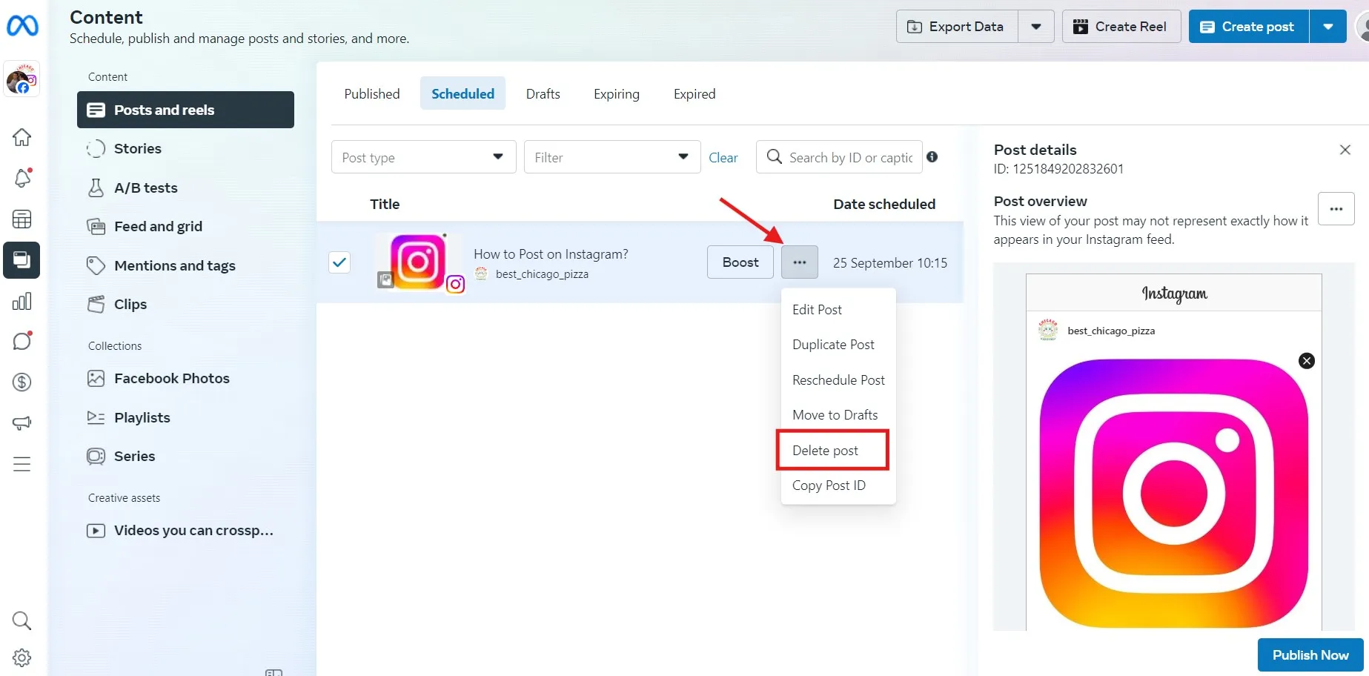Click the Create post button

[1249, 27]
